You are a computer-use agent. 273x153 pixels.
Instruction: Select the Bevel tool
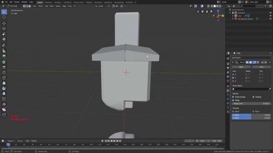(x=4, y=67)
